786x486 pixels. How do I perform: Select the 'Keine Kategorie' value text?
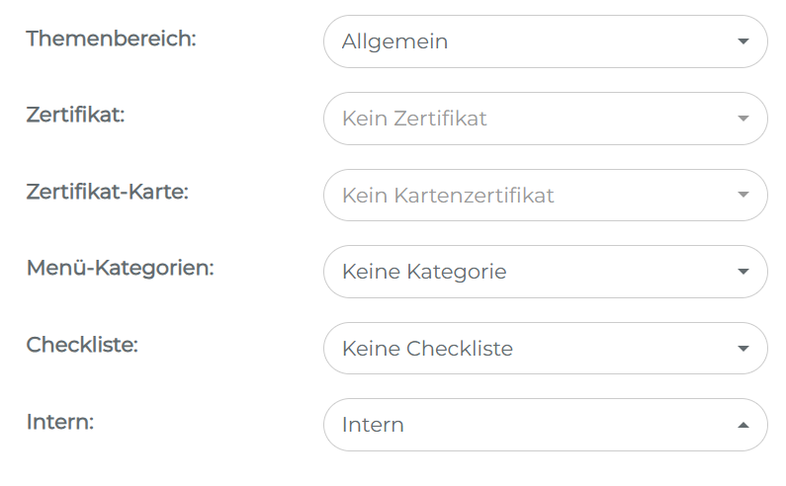[x=424, y=272]
